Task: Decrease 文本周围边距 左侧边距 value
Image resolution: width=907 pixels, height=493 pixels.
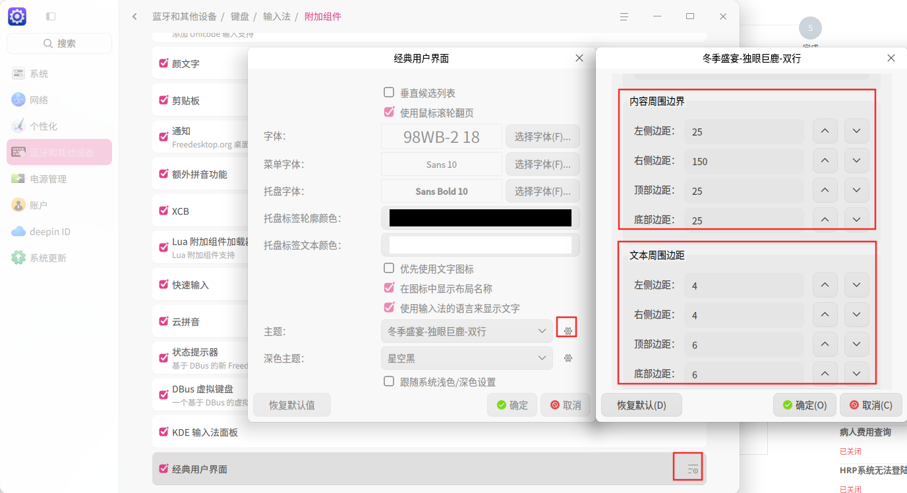Action: click(x=856, y=285)
